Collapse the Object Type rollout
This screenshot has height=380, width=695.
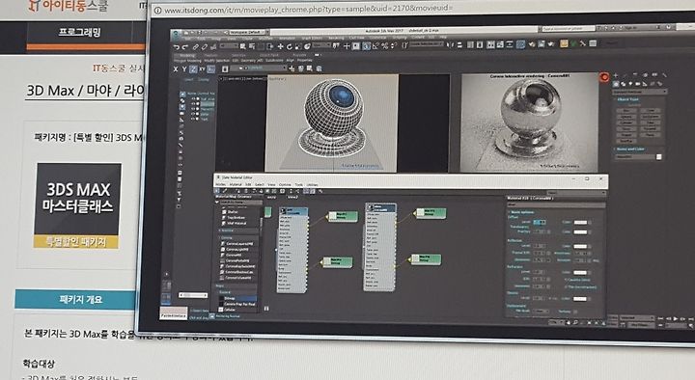(x=627, y=99)
